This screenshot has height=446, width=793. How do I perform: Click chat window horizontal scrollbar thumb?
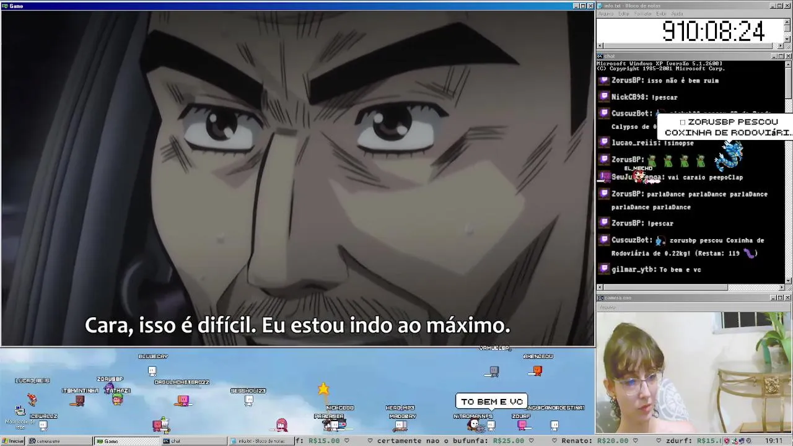tap(666, 287)
